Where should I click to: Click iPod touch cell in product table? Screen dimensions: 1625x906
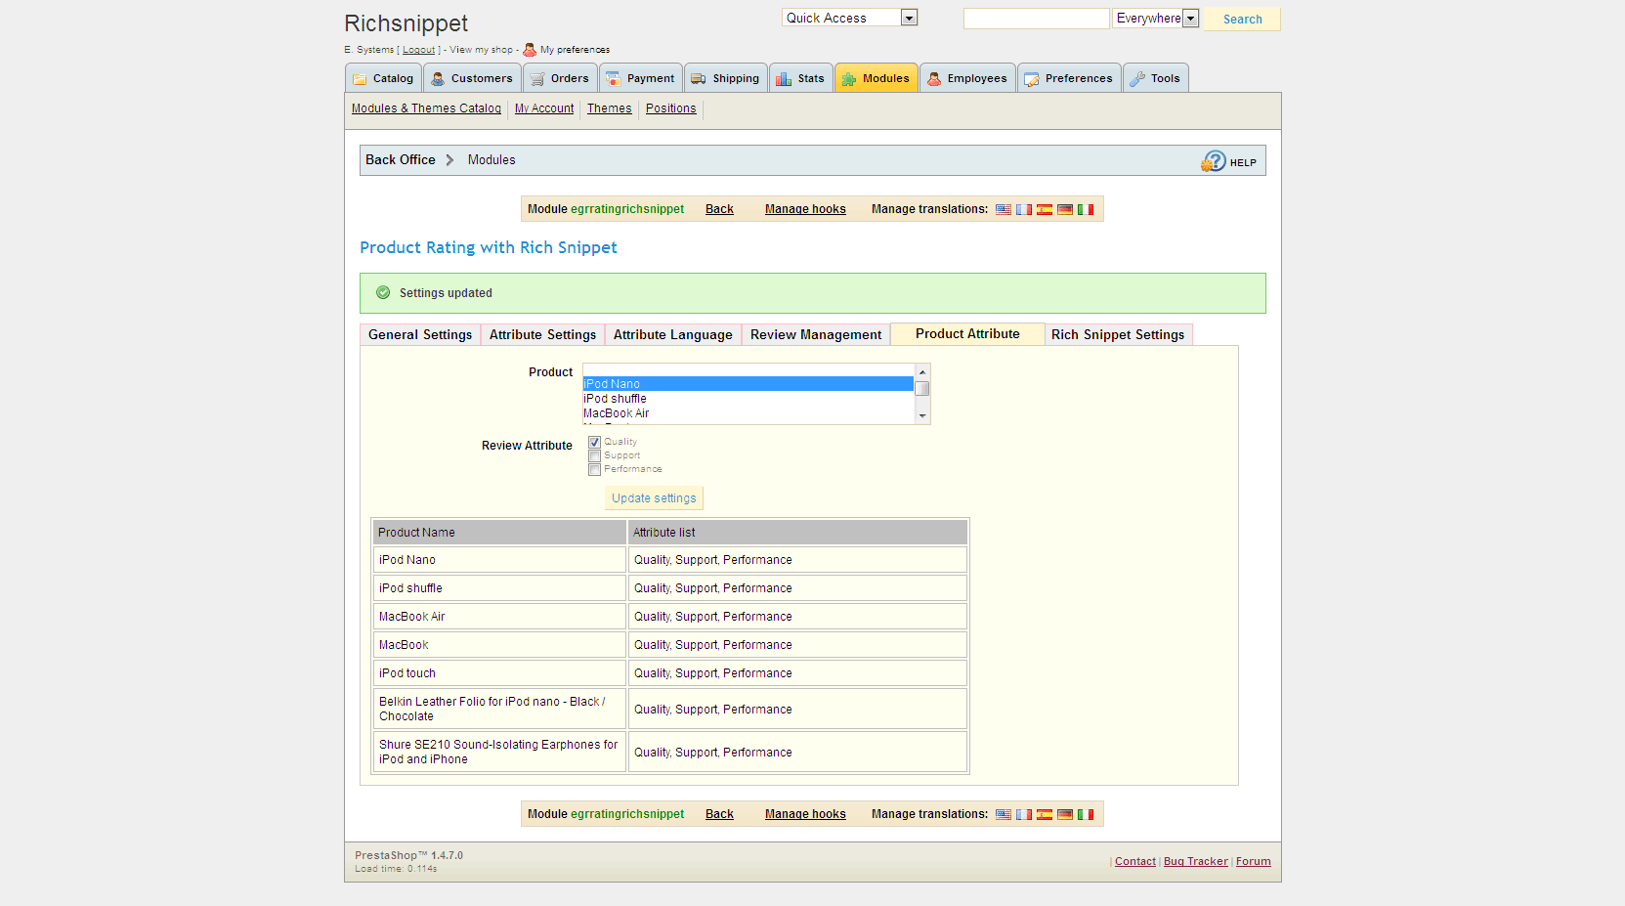pyautogui.click(x=499, y=673)
